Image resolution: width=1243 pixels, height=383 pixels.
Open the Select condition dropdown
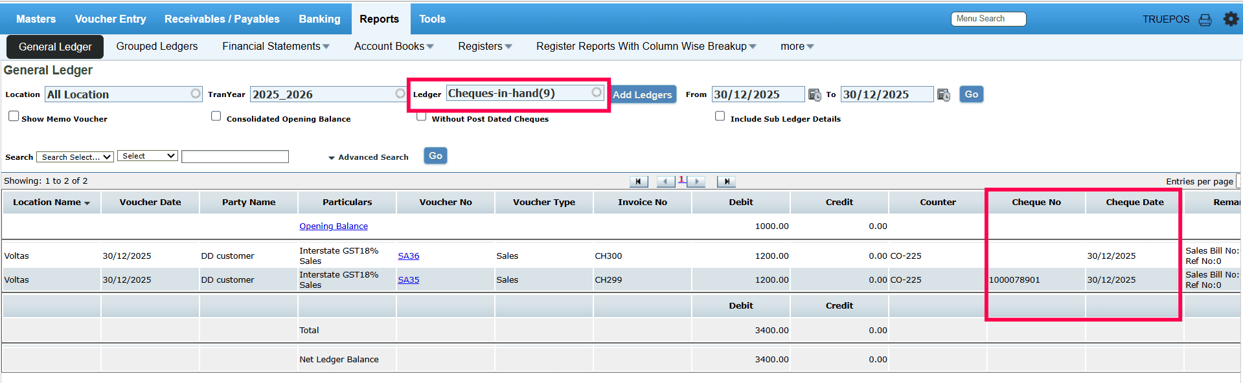tap(148, 156)
